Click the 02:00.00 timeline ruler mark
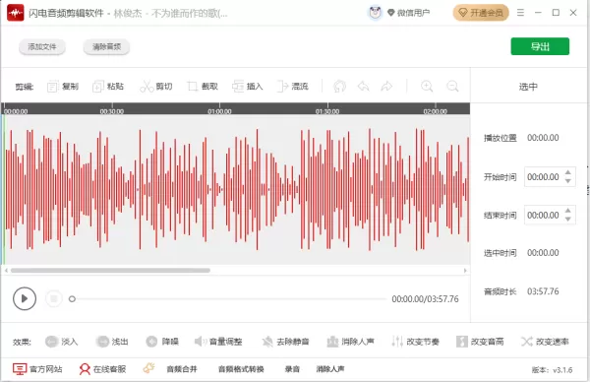 [x=436, y=111]
